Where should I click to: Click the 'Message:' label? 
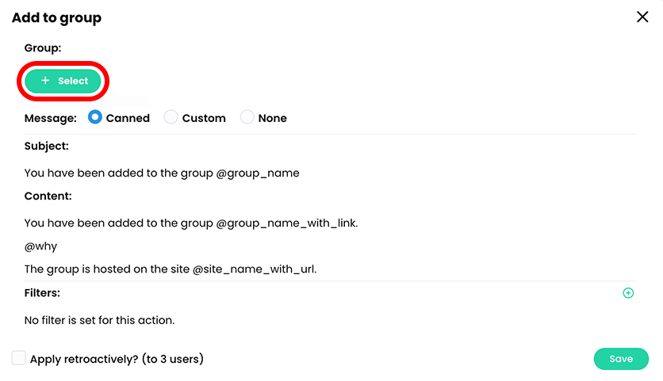(x=51, y=118)
